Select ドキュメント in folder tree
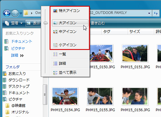The width and height of the screenshot is (161, 117). (x=19, y=93)
